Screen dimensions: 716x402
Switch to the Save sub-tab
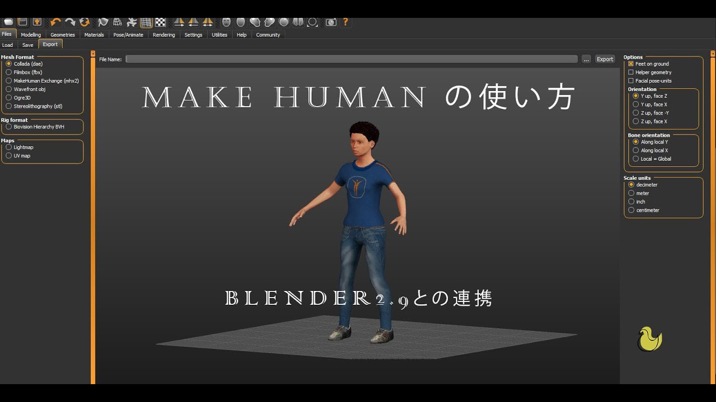click(x=28, y=45)
